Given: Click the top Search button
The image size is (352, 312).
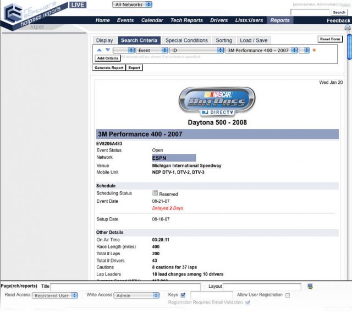Looking at the screenshot, I should (339, 12).
